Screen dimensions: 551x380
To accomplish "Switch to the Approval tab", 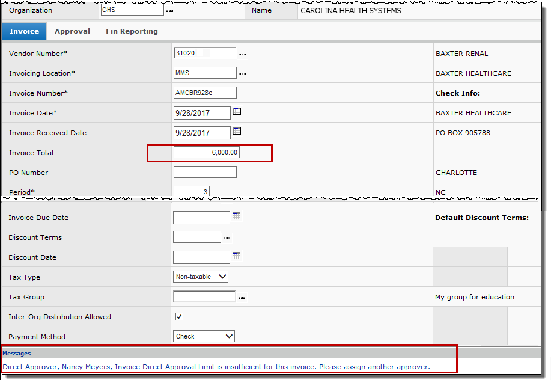I will coord(72,31).
